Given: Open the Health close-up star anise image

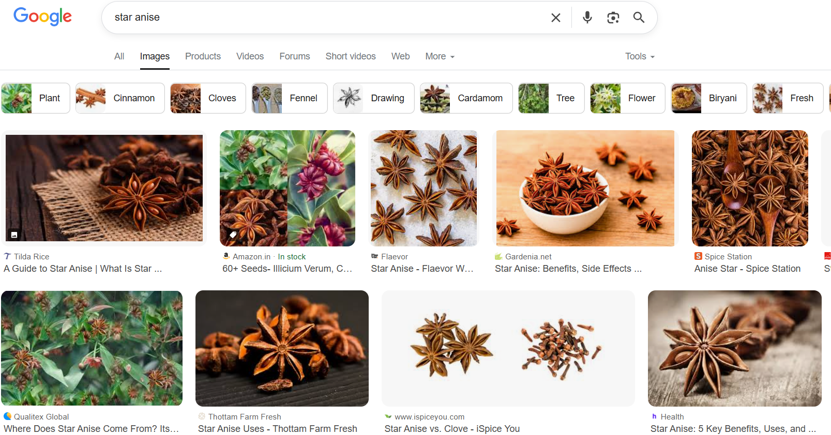Looking at the screenshot, I should 735,348.
